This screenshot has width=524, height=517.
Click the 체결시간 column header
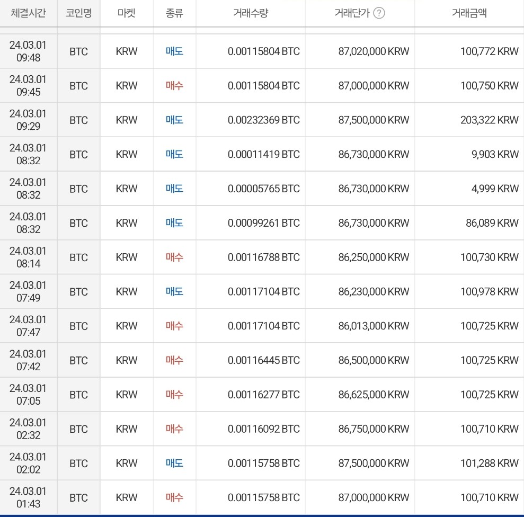click(29, 13)
